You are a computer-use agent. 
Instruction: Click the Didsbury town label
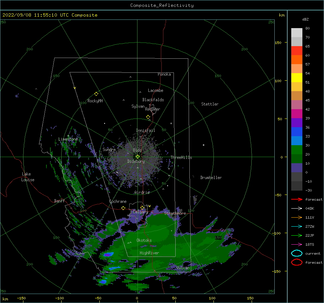136,161
